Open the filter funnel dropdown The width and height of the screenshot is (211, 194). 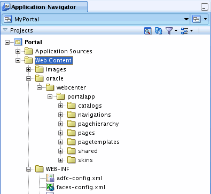coord(171,31)
